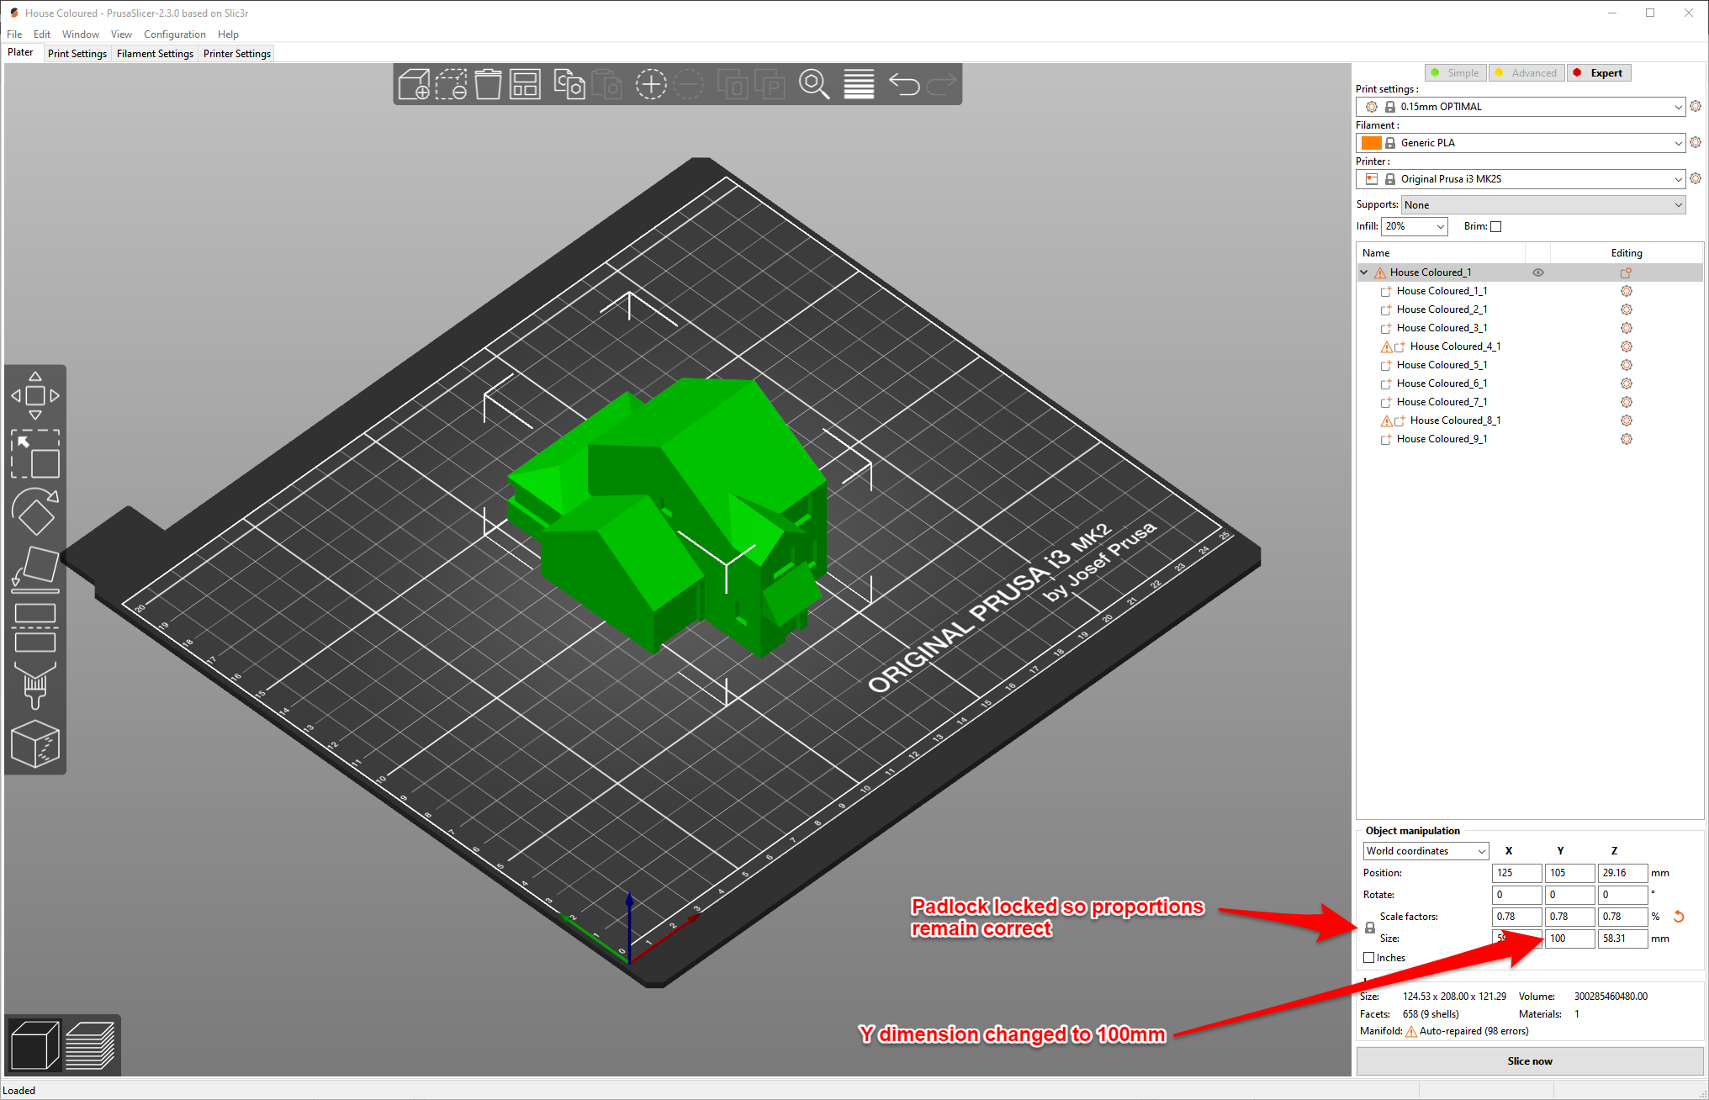Select the cut/slice tool in sidebar
The image size is (1709, 1100).
click(34, 628)
